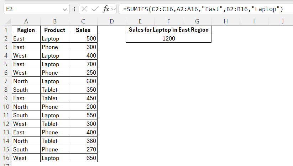Select the Product header cell

[54, 30]
